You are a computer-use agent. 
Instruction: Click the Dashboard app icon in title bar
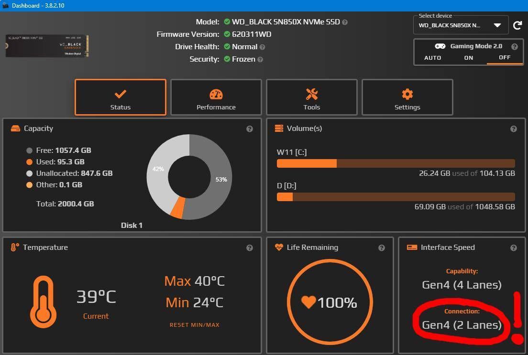point(5,5)
